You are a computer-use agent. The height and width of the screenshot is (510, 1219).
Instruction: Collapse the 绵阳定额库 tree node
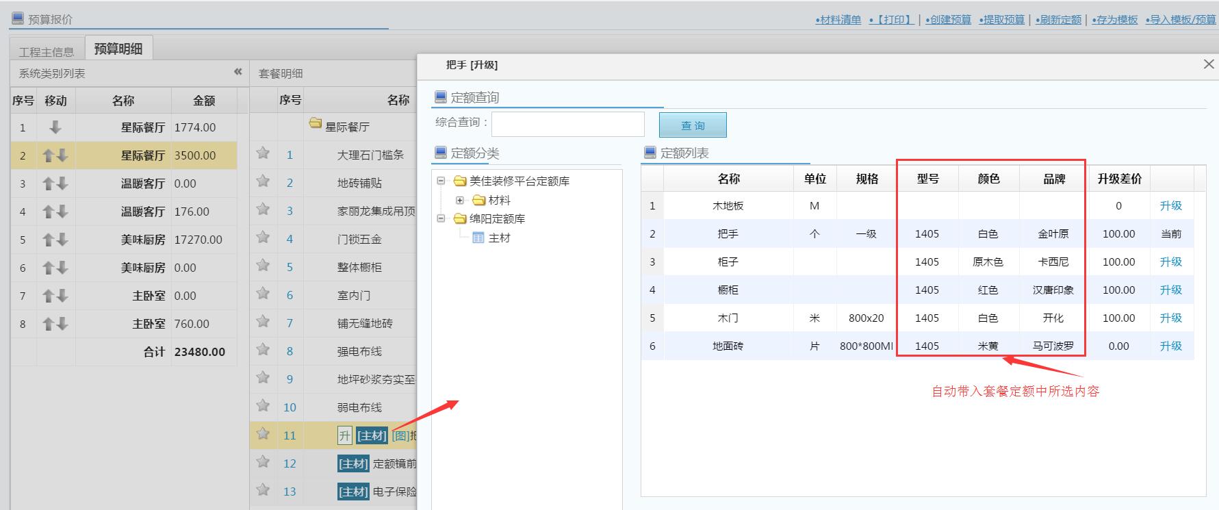pos(441,219)
